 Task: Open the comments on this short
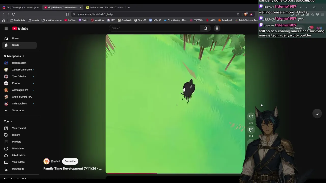pos(251,130)
